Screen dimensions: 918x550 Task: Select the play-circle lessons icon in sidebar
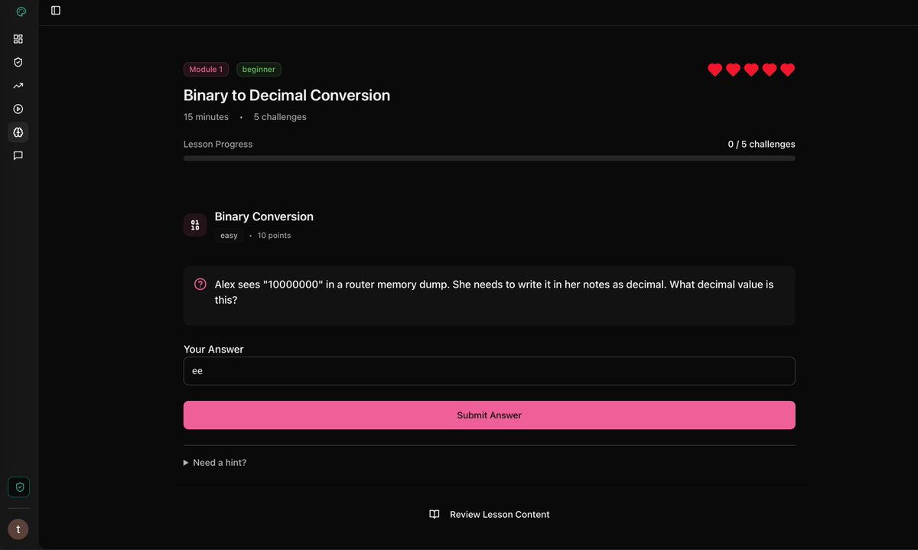tap(18, 109)
